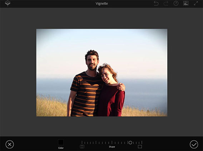Viewport: 203px width, 151px height.
Task: Click the Color label under swatch
Action: coord(61,148)
